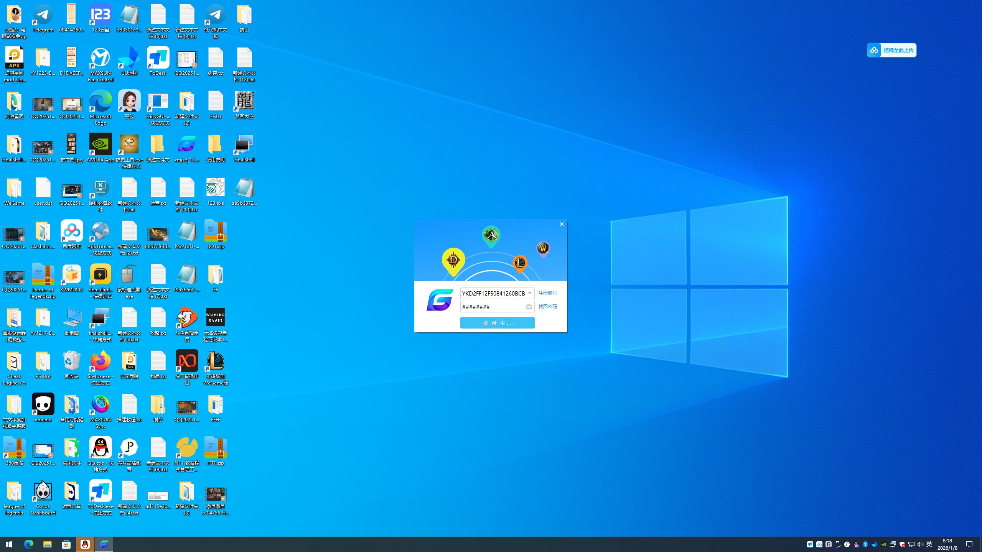Expand the account name dropdown arrow
Screen dimensions: 982x552
pyautogui.click(x=530, y=293)
